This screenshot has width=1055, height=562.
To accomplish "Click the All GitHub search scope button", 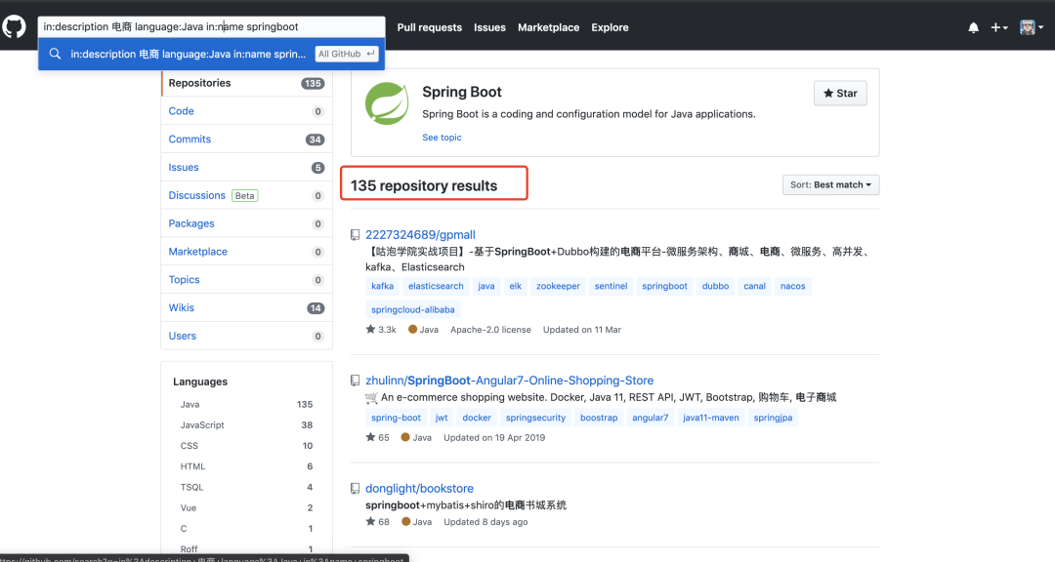I will (347, 54).
